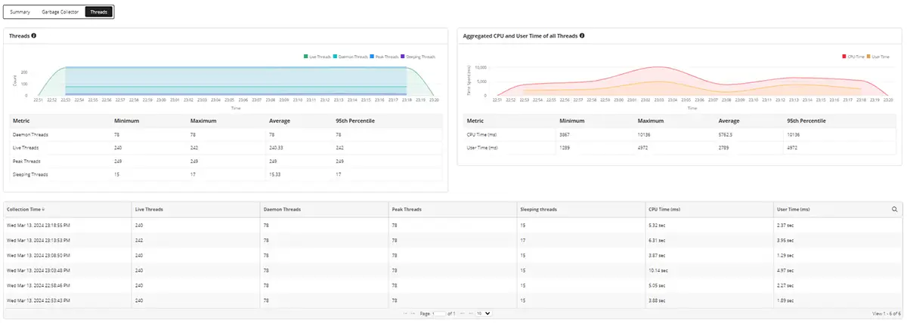Toggle Live Threads legend series

coord(319,57)
